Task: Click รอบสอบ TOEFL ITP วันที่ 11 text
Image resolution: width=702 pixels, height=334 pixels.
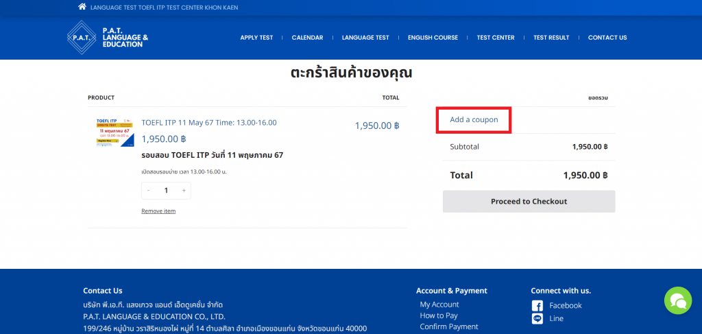Action: tap(213, 156)
